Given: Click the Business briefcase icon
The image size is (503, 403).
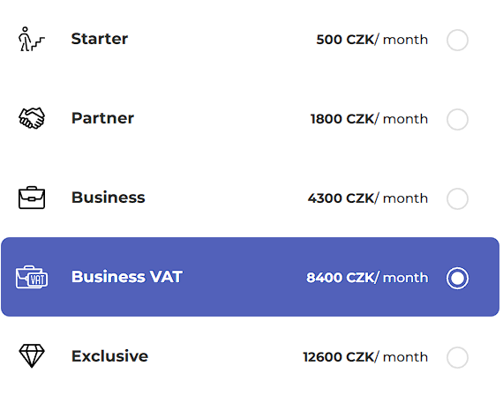Looking at the screenshot, I should [32, 198].
